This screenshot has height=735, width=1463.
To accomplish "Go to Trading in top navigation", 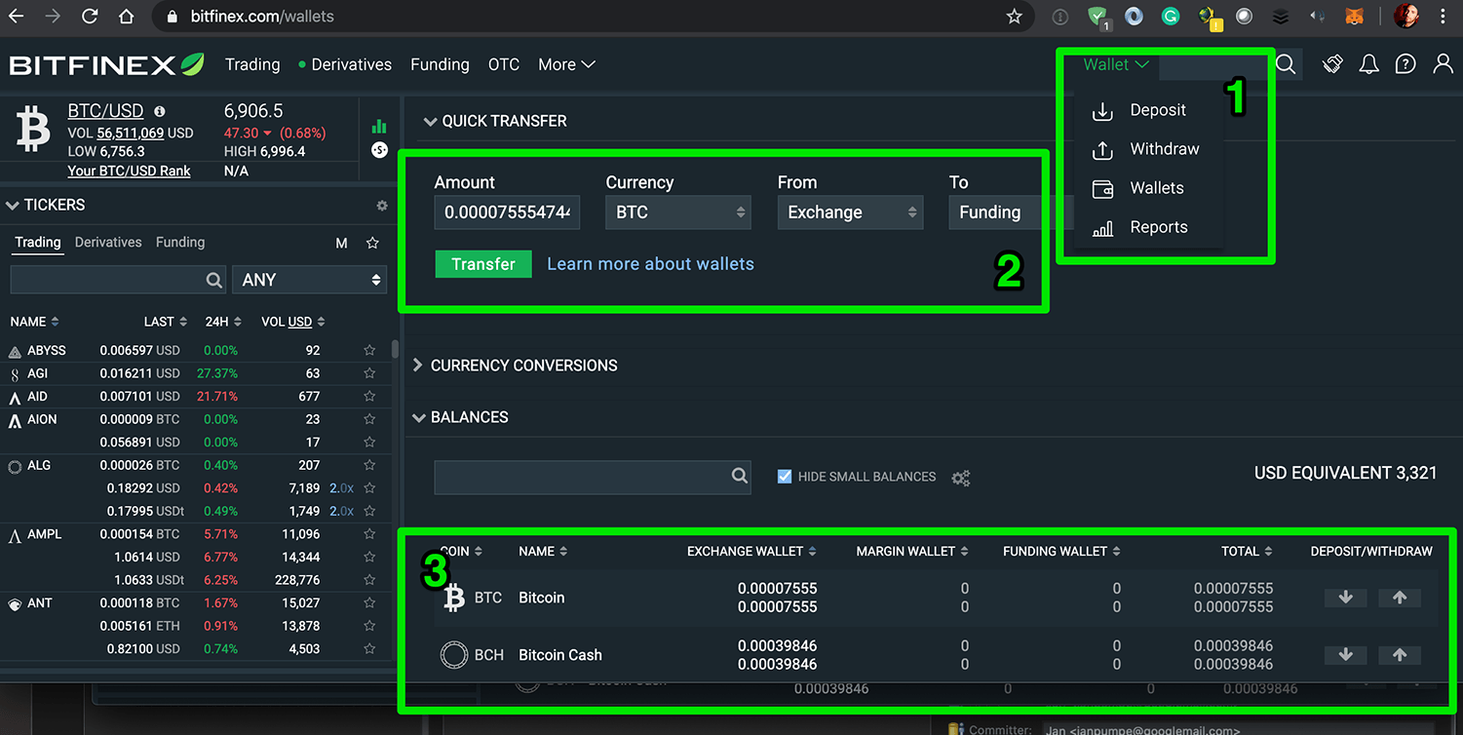I will [x=252, y=64].
